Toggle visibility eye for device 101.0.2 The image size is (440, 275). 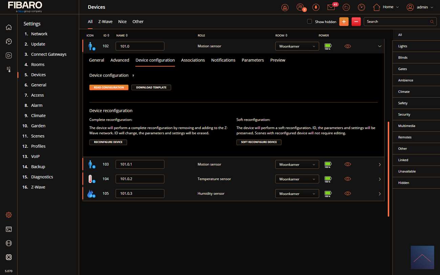point(348,179)
